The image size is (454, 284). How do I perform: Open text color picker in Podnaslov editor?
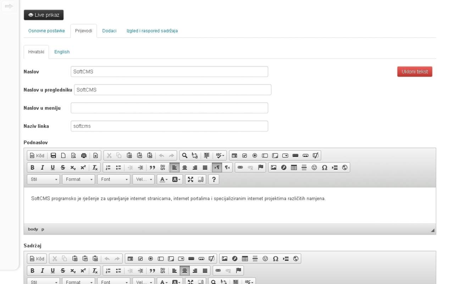[x=164, y=179]
